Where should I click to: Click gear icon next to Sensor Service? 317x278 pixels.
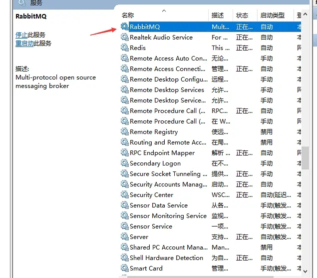point(124,226)
